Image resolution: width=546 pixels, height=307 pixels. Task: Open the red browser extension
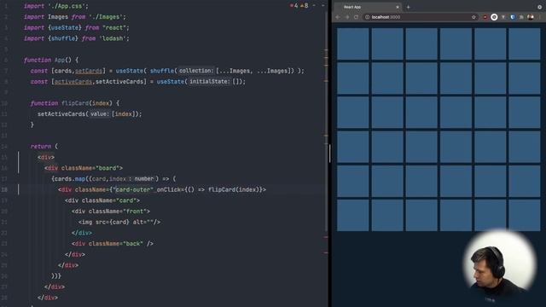point(485,17)
